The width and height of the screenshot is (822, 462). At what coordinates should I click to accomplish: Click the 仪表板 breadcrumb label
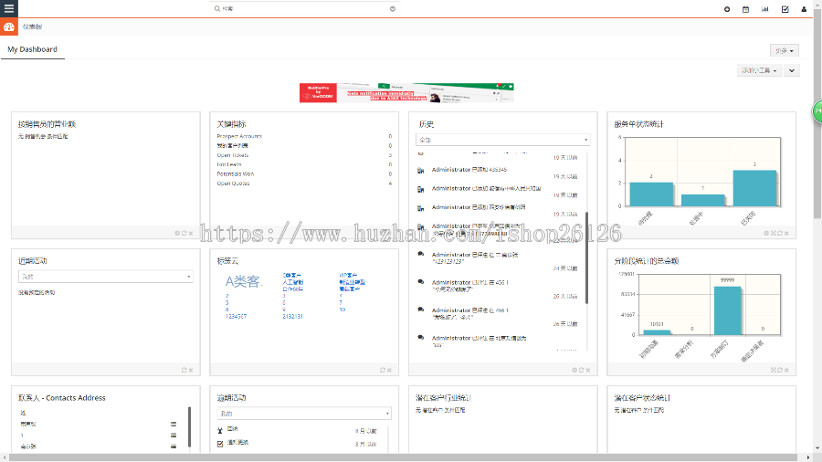(x=33, y=26)
